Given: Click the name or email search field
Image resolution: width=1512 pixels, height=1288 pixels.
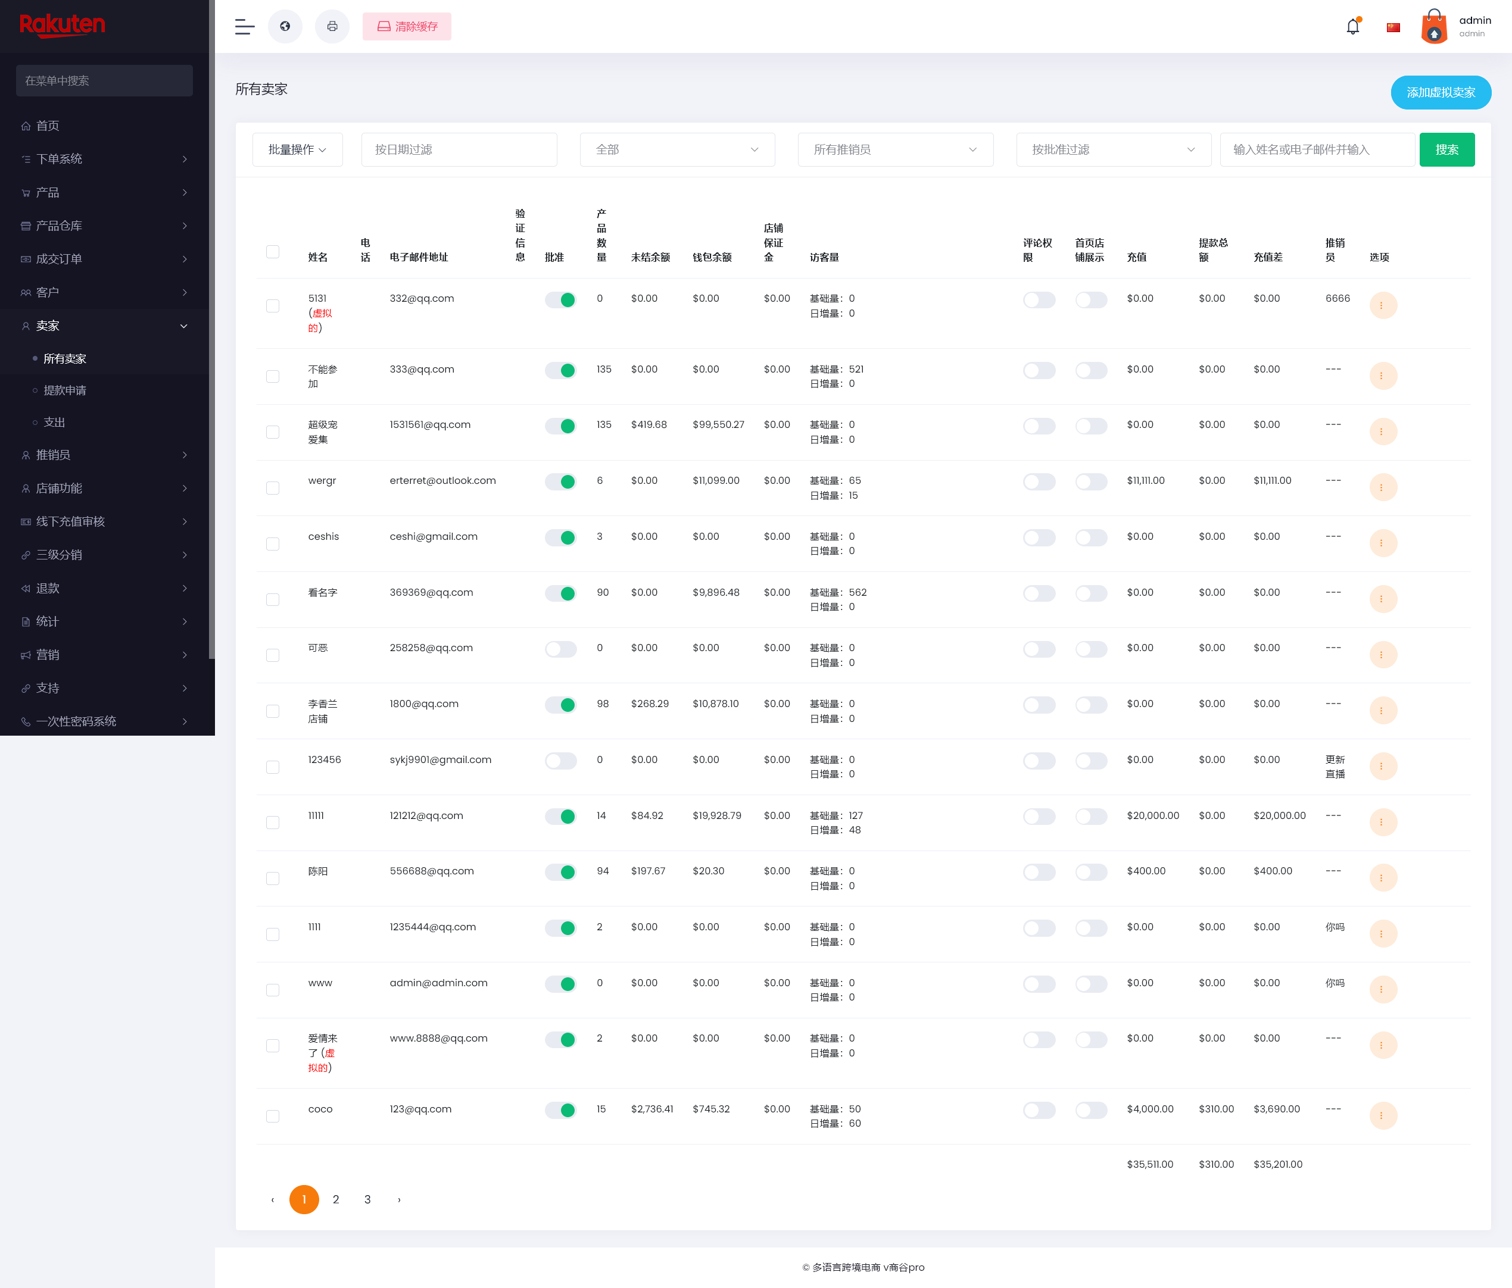Looking at the screenshot, I should click(1317, 149).
